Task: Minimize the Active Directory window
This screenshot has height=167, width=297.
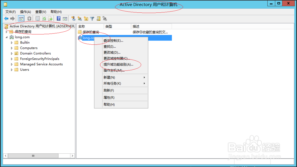Action: 271,3
